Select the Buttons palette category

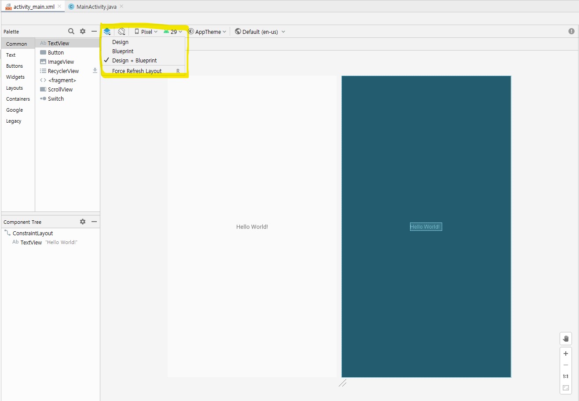tap(18, 66)
